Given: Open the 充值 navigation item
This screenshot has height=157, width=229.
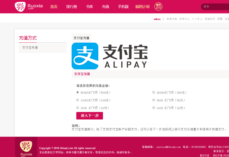Looking at the screenshot, I should (x=105, y=7).
